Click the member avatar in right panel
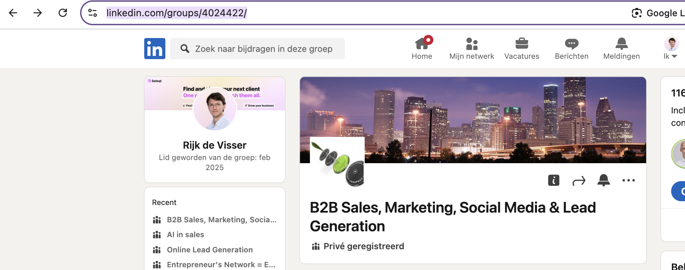 (678, 154)
